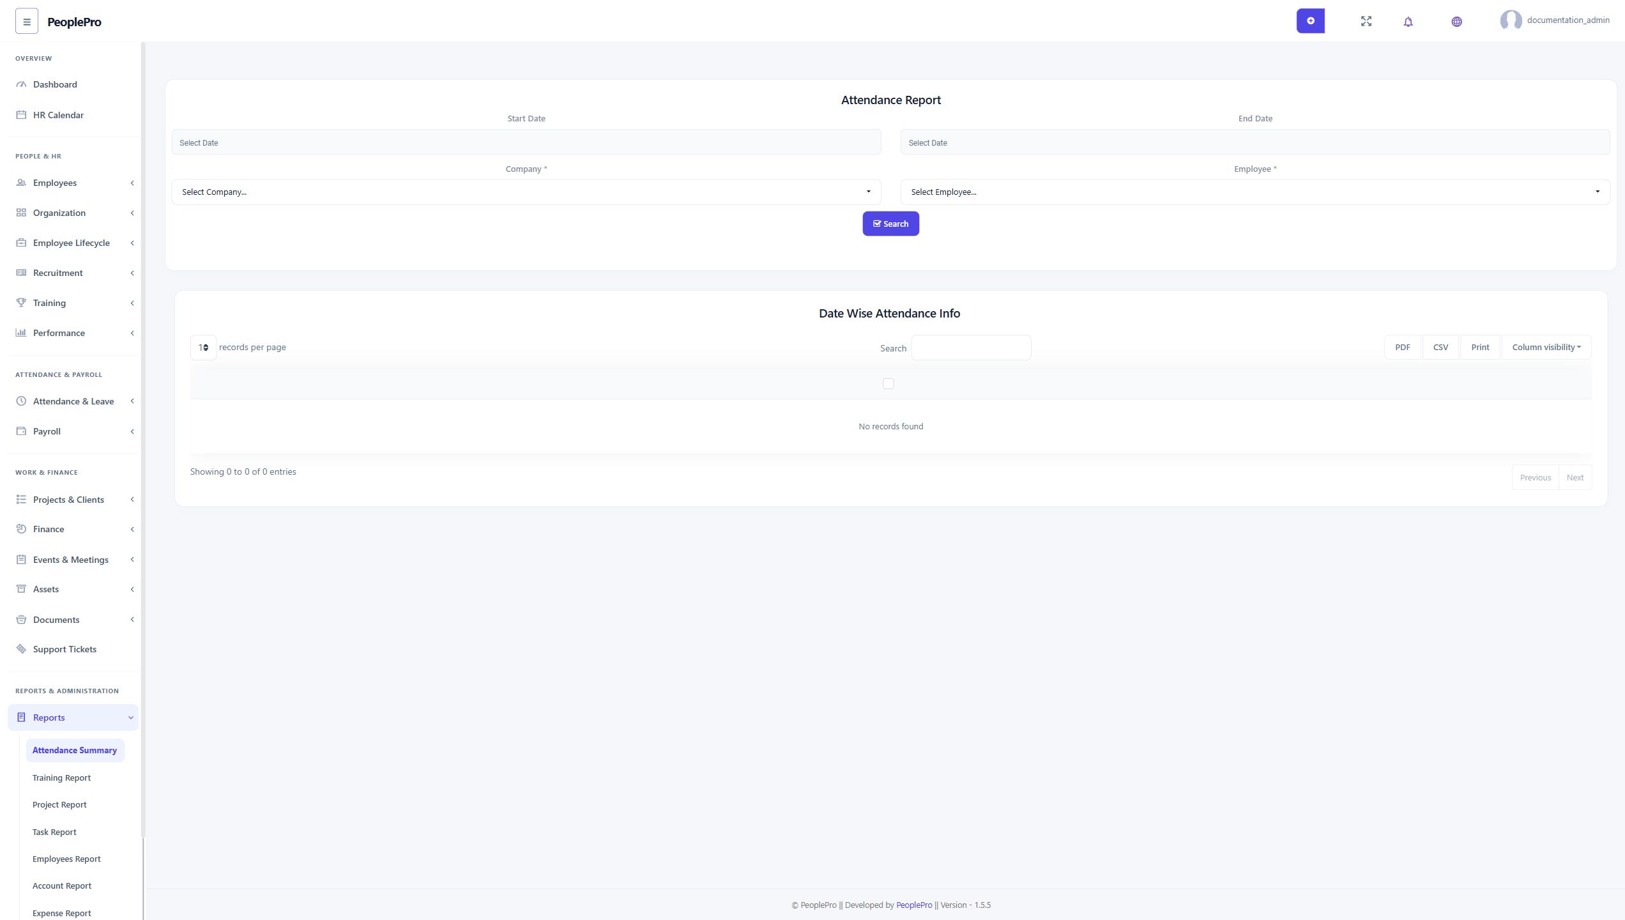Click the Support Tickets tag icon
This screenshot has height=920, width=1625.
tap(21, 649)
